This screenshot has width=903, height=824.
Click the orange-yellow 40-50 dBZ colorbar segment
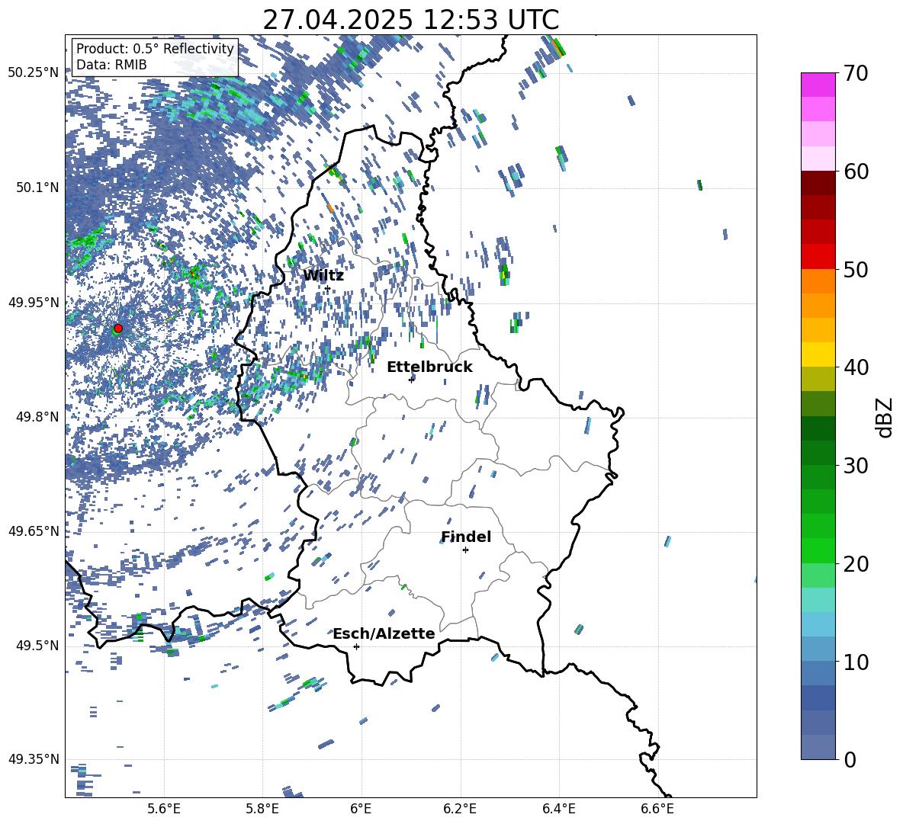(x=818, y=318)
